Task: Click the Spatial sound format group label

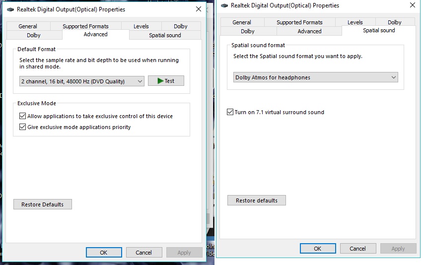Action: tap(258, 45)
